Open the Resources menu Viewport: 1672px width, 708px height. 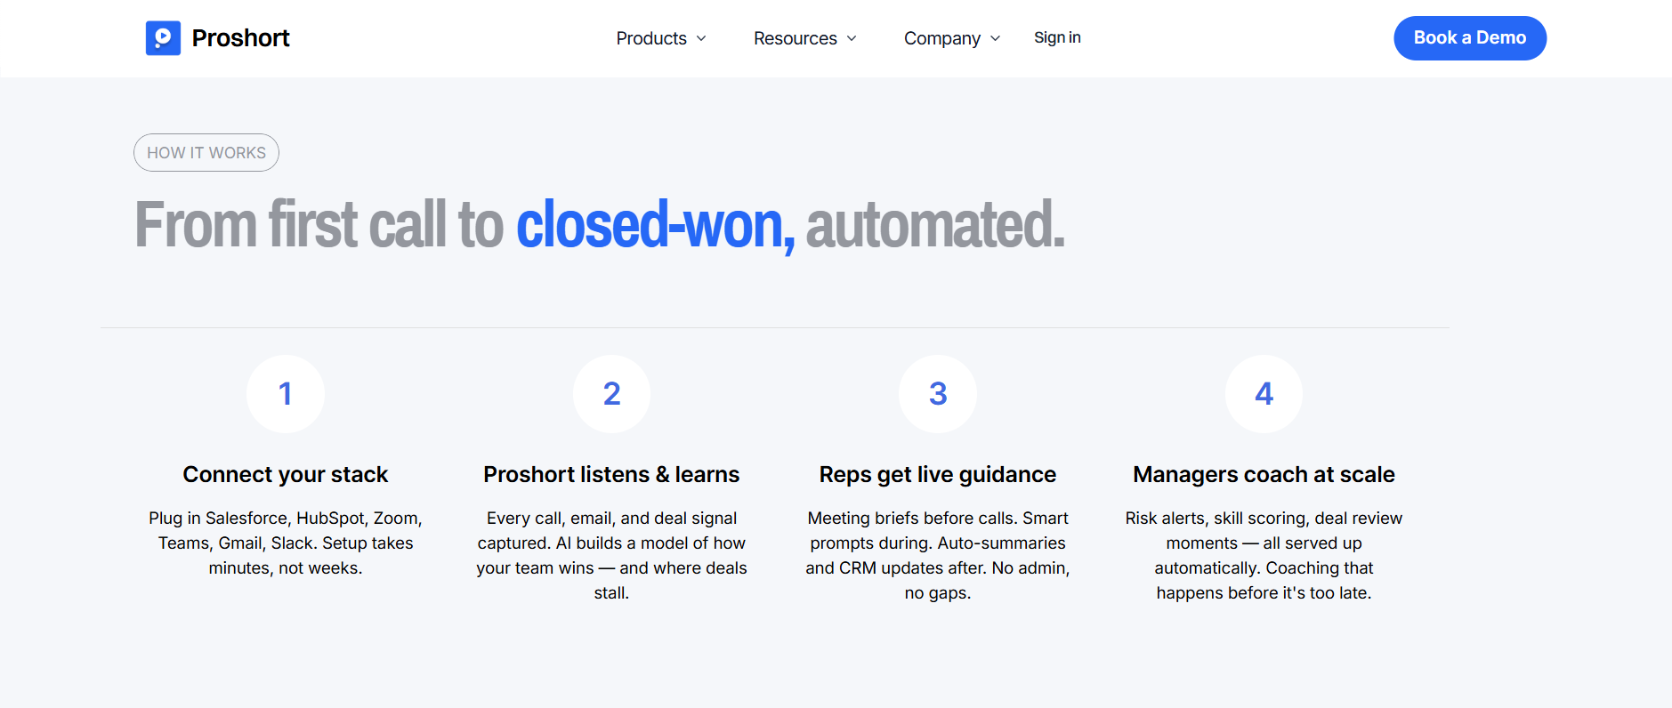805,38
